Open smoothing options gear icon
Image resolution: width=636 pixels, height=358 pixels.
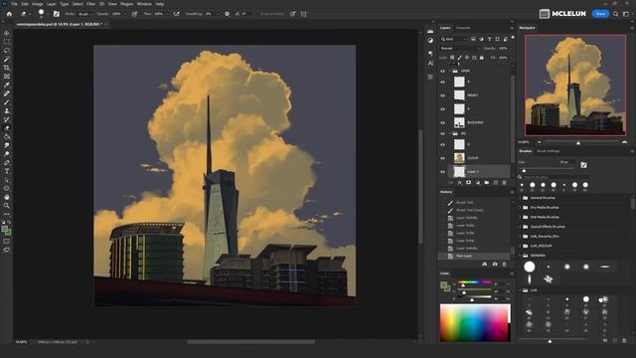coord(227,14)
